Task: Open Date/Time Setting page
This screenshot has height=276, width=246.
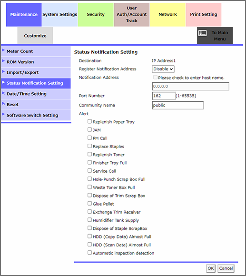Action: [x=36, y=94]
